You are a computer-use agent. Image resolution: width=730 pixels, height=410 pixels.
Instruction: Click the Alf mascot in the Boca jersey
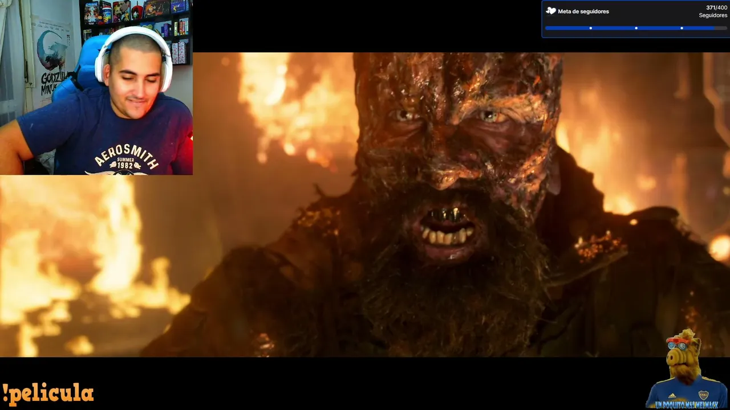click(x=687, y=368)
